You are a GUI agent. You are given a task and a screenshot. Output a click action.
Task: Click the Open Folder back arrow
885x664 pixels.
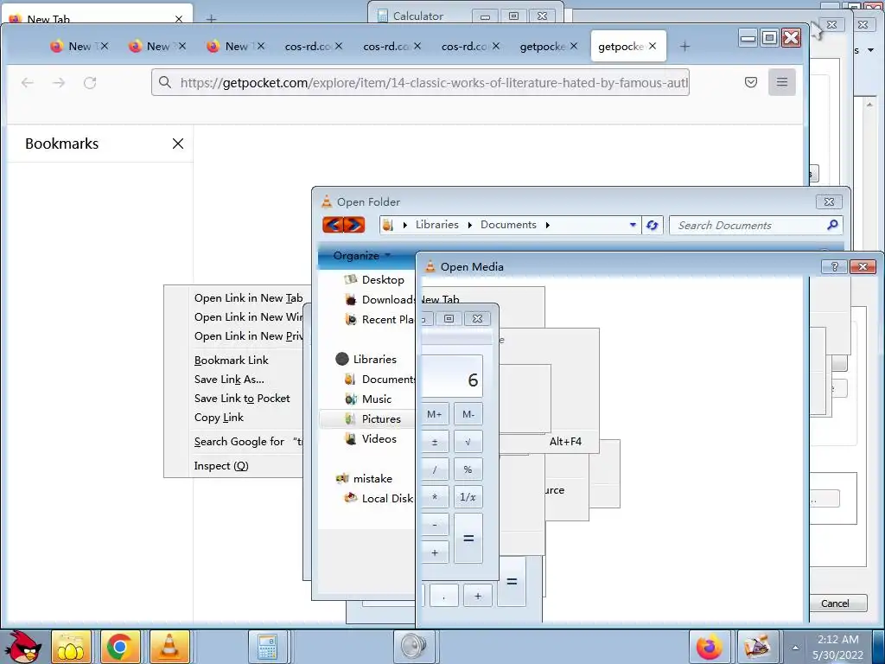point(333,225)
